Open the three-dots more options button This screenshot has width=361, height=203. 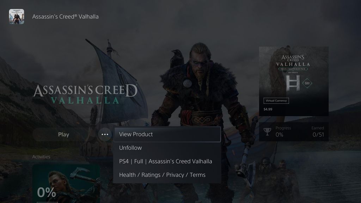(x=105, y=134)
